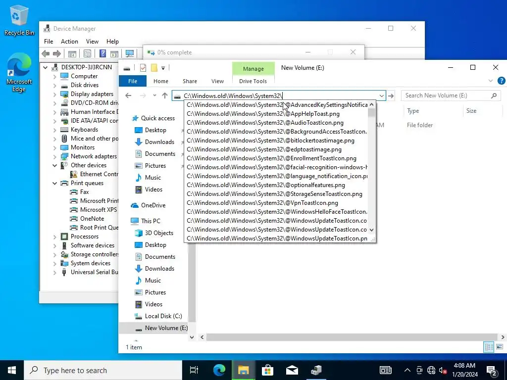The image size is (507, 380).
Task: Open Microsoft Edge desktop shortcut
Action: pos(19,72)
